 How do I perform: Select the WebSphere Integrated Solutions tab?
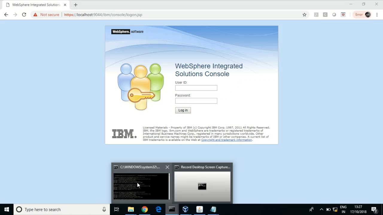point(36,5)
